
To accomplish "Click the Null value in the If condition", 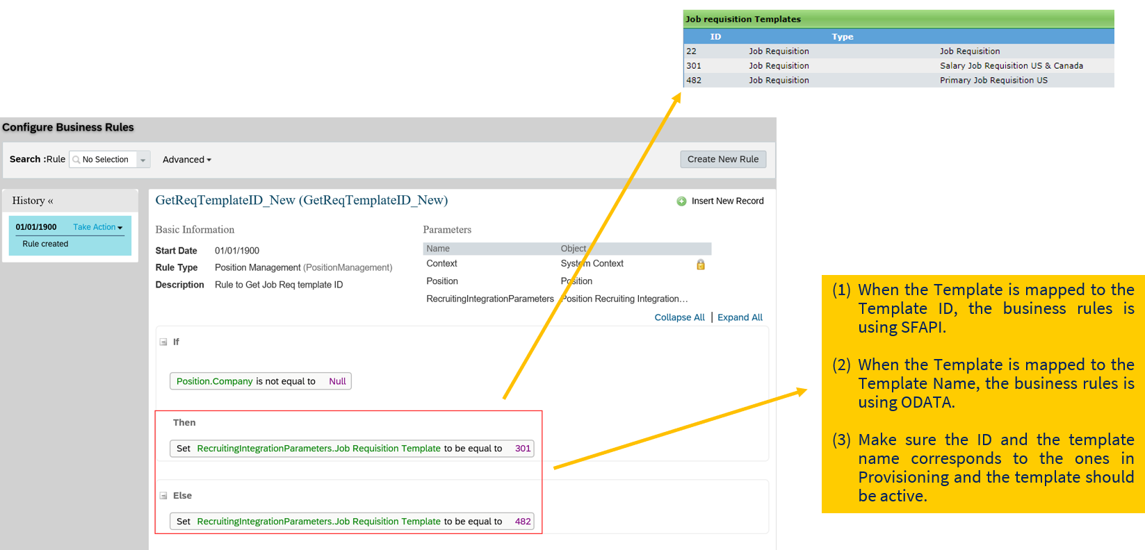I will click(337, 381).
